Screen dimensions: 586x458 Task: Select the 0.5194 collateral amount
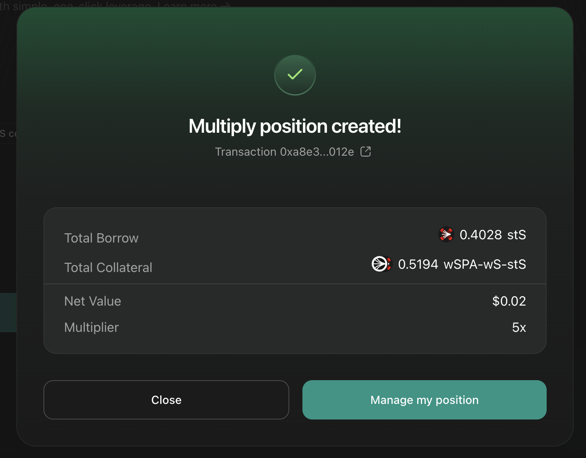pos(418,264)
